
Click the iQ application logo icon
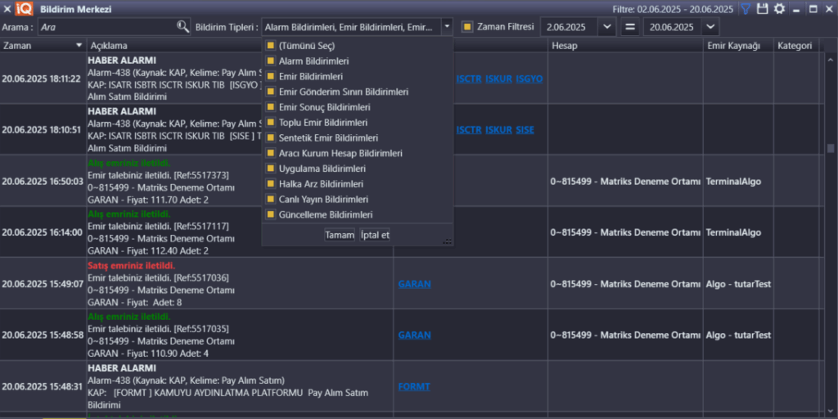24,8
